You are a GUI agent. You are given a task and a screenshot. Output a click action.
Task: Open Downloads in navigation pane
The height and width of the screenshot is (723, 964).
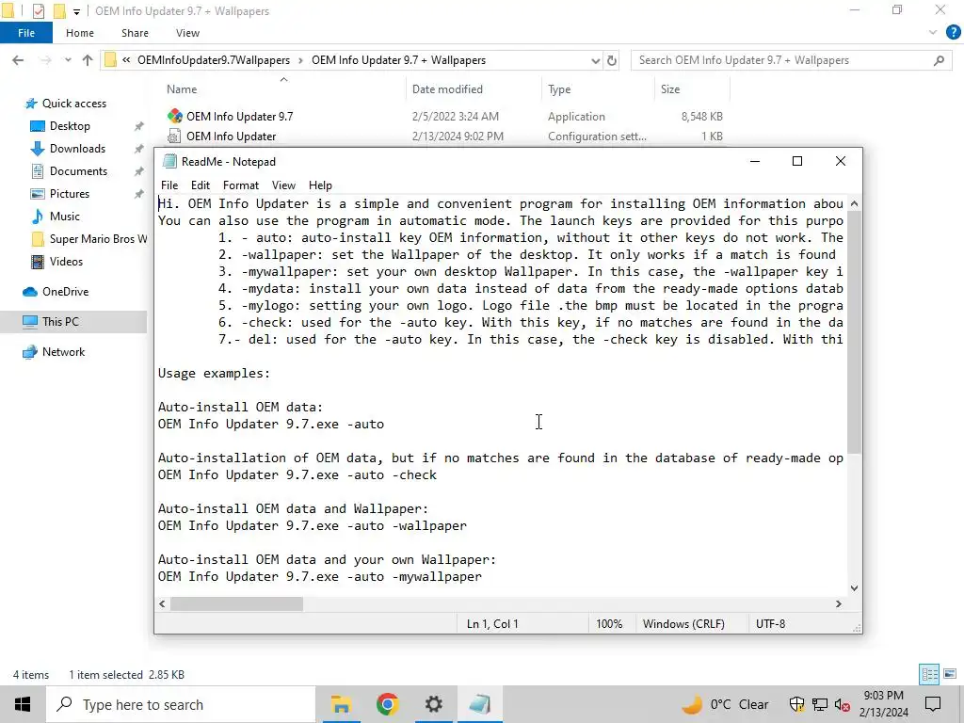[x=77, y=149]
